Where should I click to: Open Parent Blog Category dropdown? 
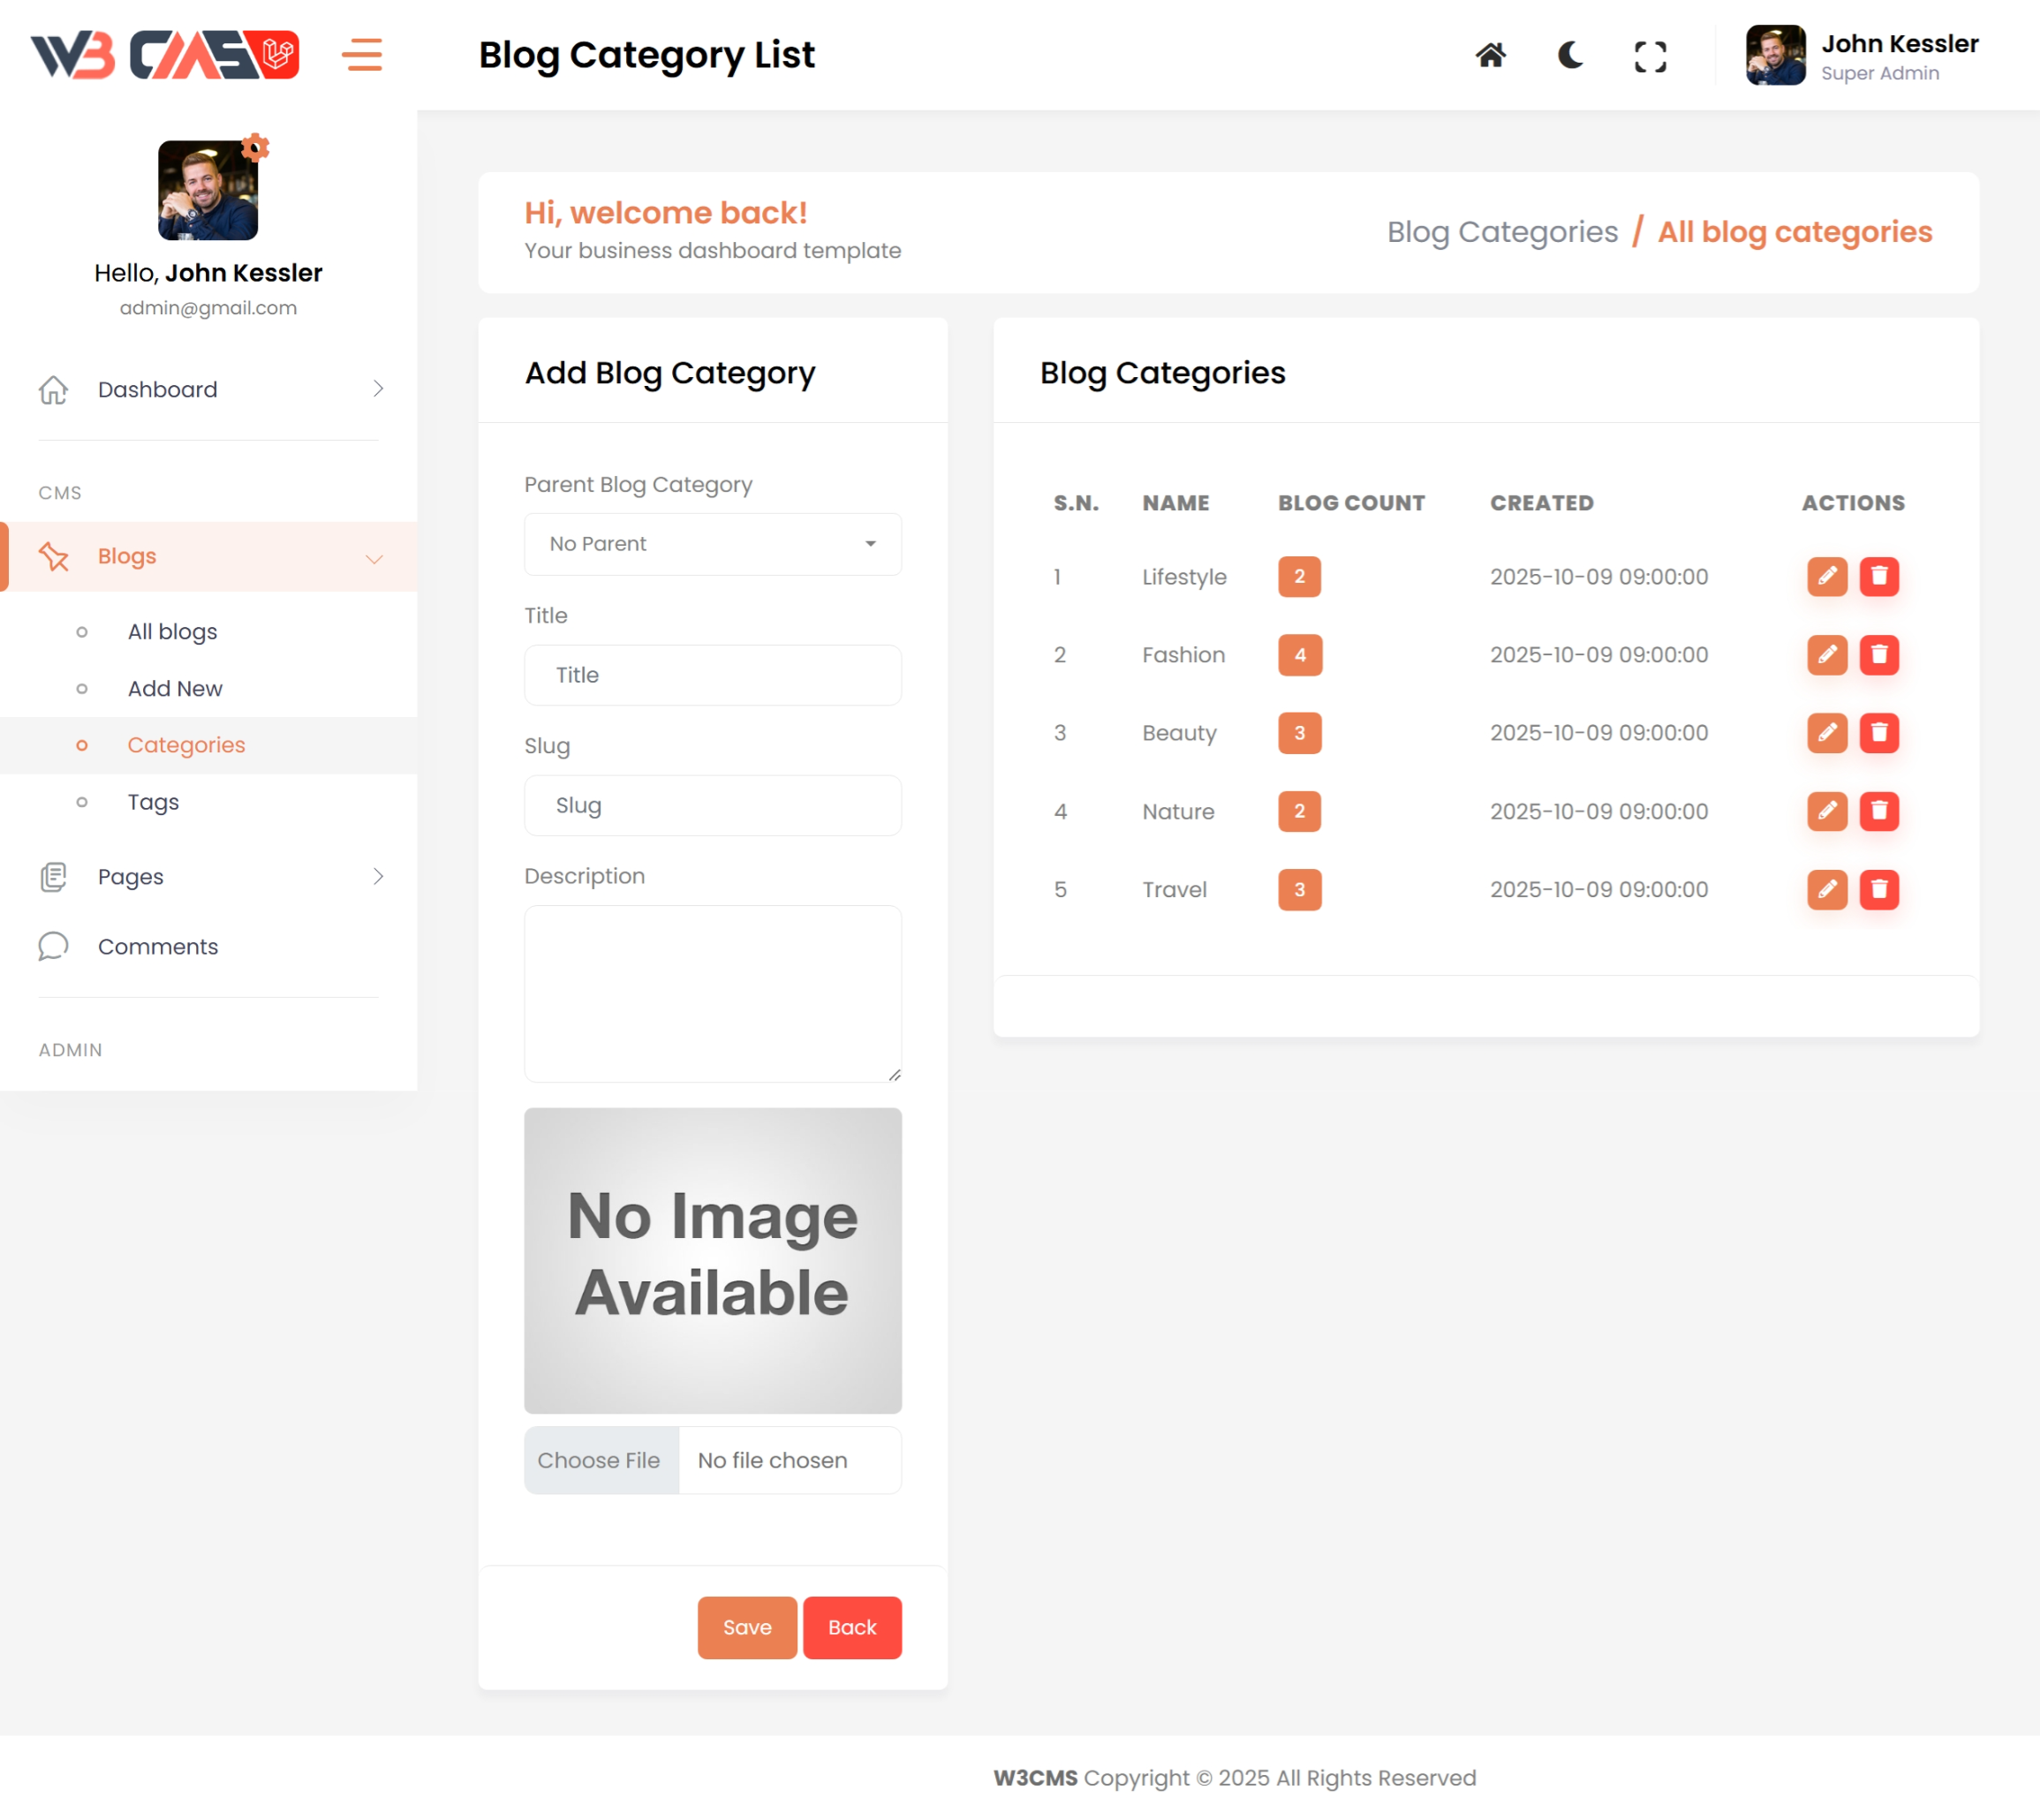coord(712,544)
